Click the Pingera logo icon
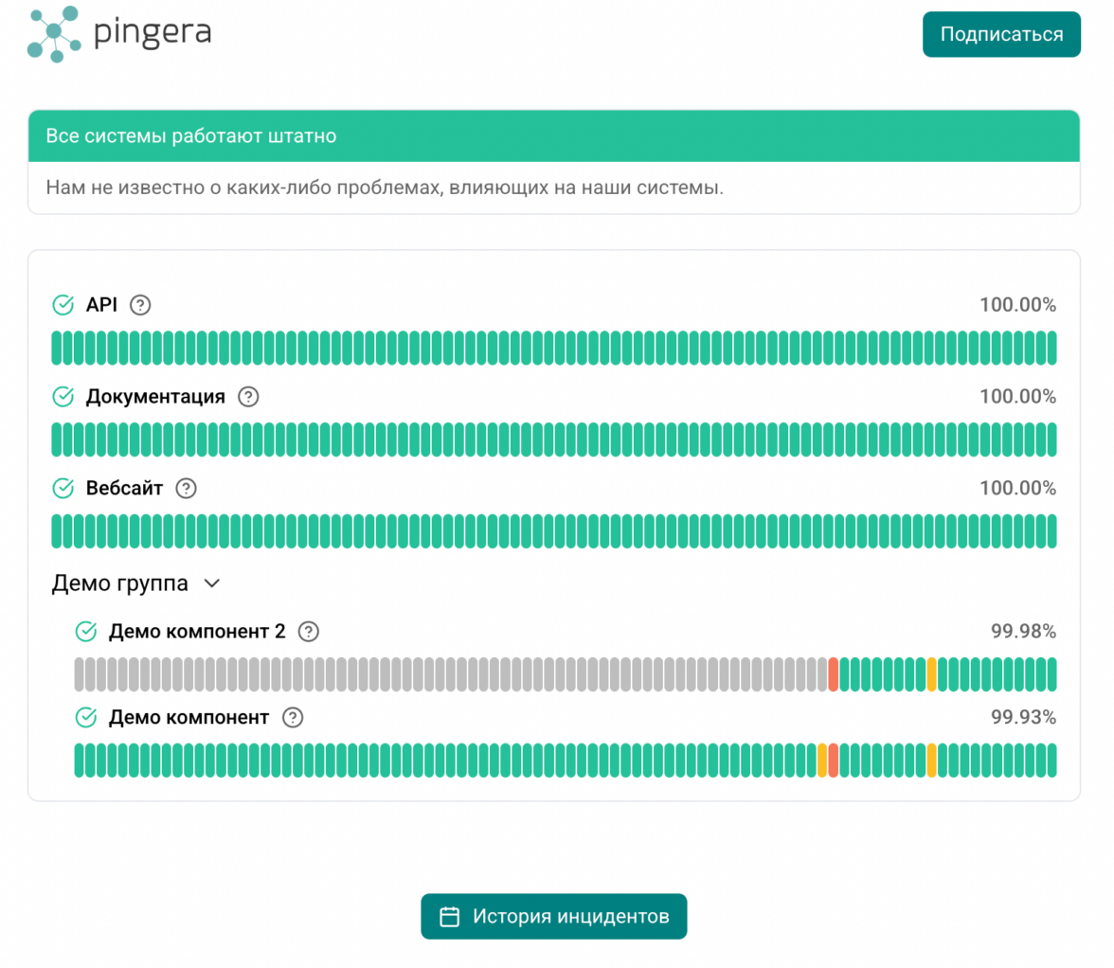 pyautogui.click(x=55, y=34)
